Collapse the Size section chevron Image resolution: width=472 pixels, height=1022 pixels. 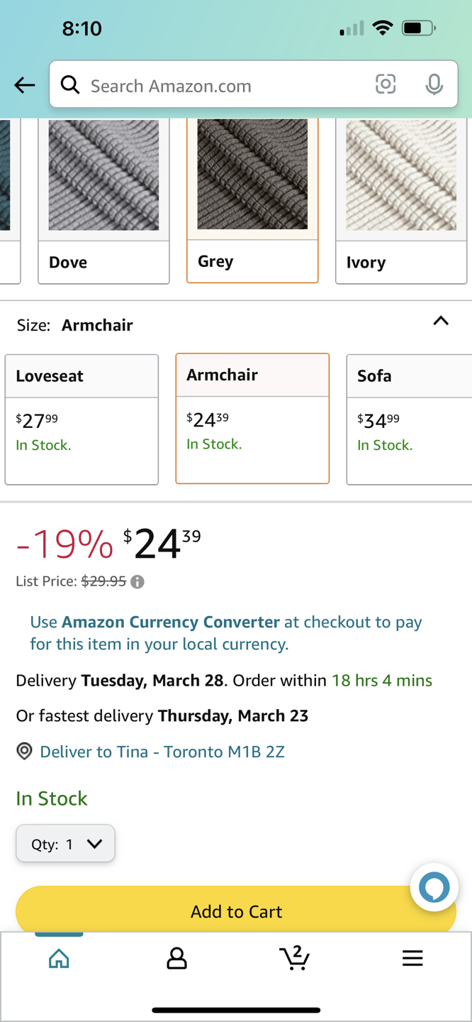441,321
